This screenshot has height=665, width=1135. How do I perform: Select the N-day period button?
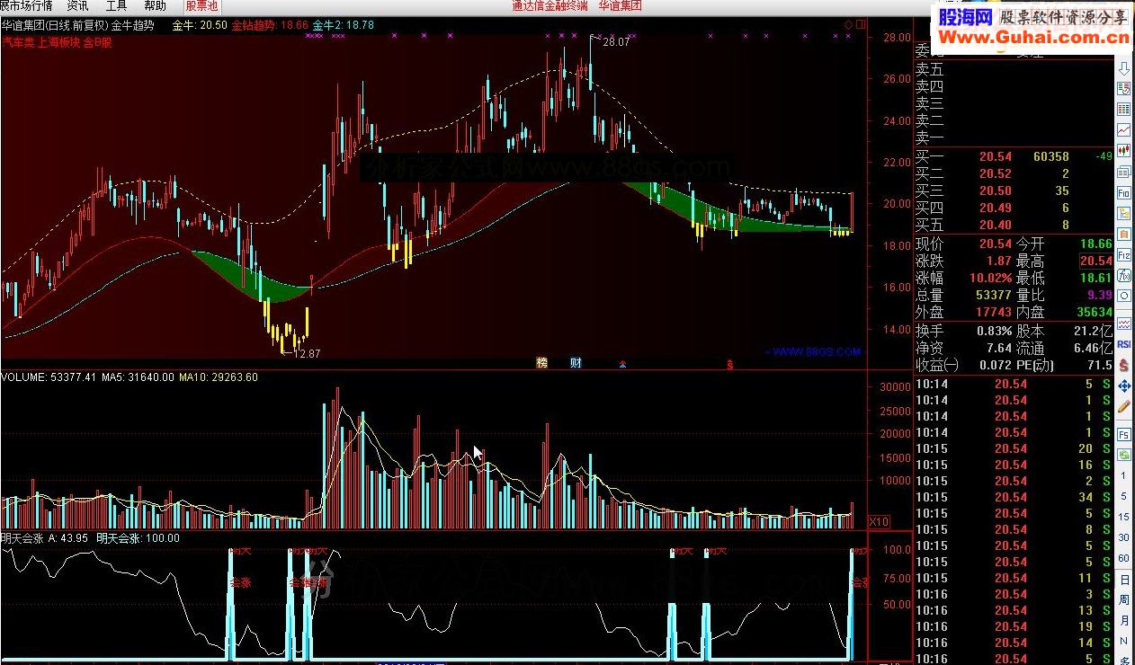[1124, 641]
